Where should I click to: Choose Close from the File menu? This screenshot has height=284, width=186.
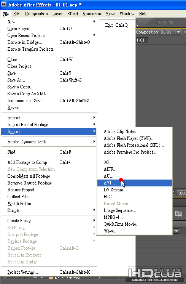tap(49, 59)
